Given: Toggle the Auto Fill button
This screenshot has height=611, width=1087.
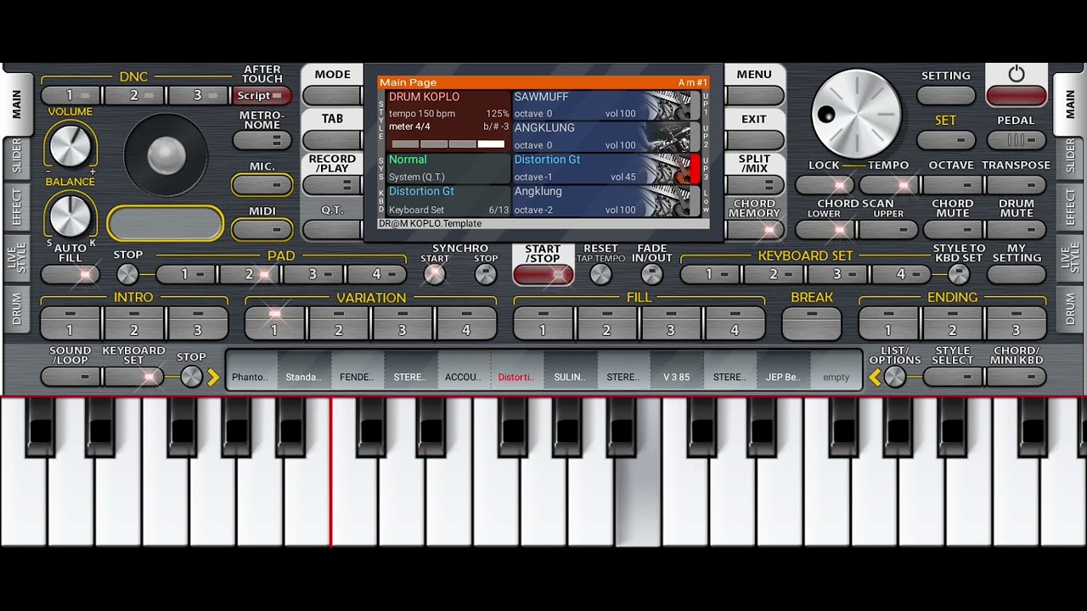Looking at the screenshot, I should click(70, 274).
